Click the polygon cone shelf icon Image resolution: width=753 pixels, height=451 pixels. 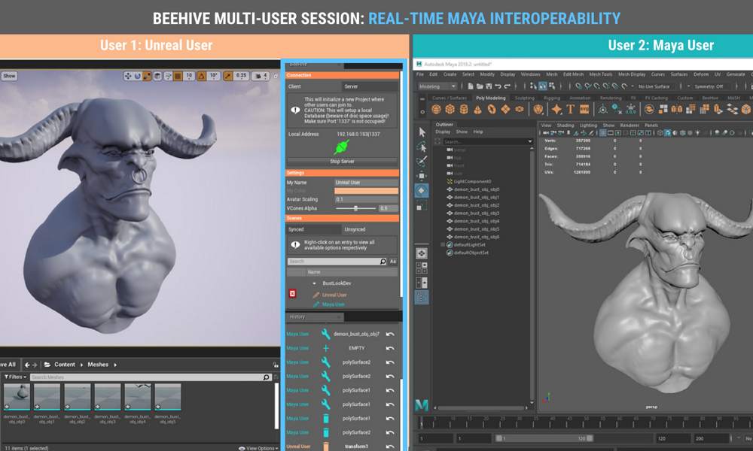476,110
